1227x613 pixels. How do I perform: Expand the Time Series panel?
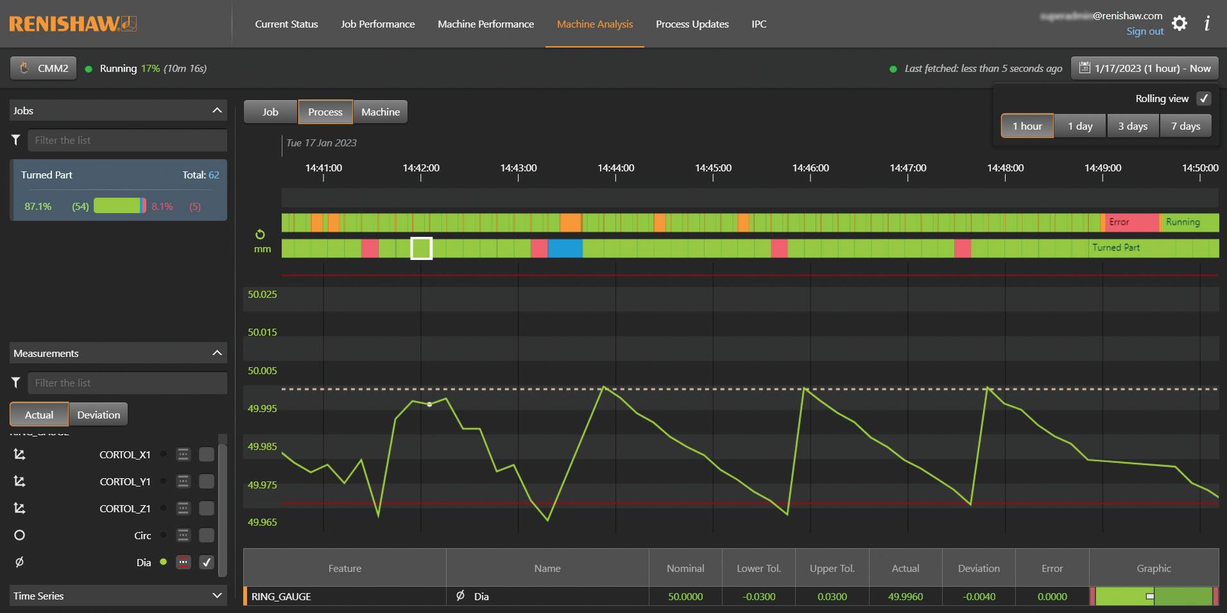click(x=217, y=596)
